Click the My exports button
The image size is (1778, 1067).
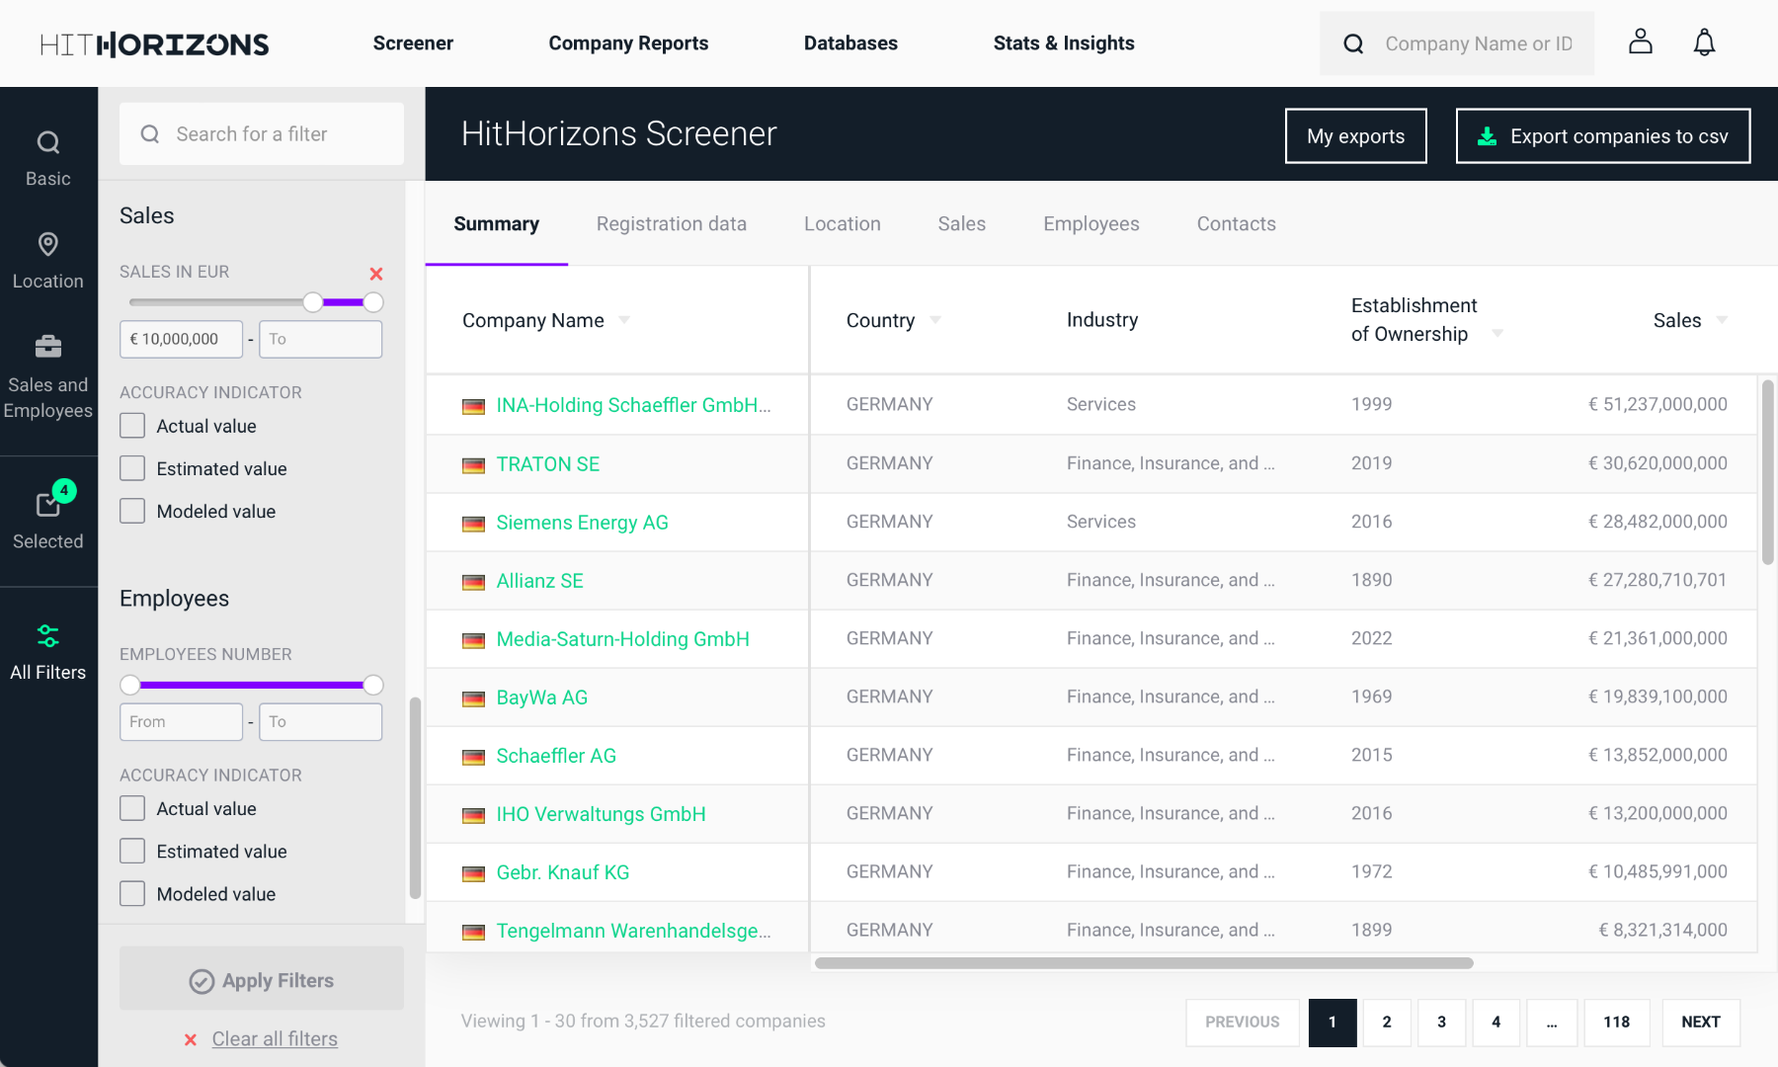tap(1355, 136)
